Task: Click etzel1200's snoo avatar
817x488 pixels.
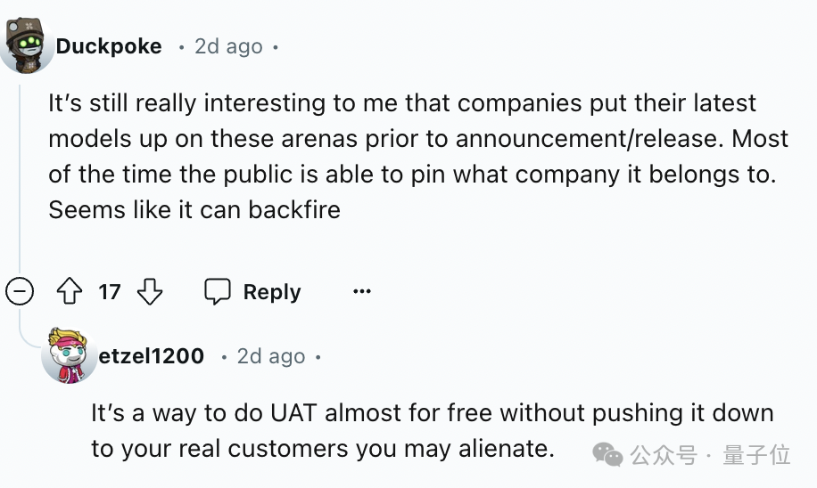Action: coord(70,355)
